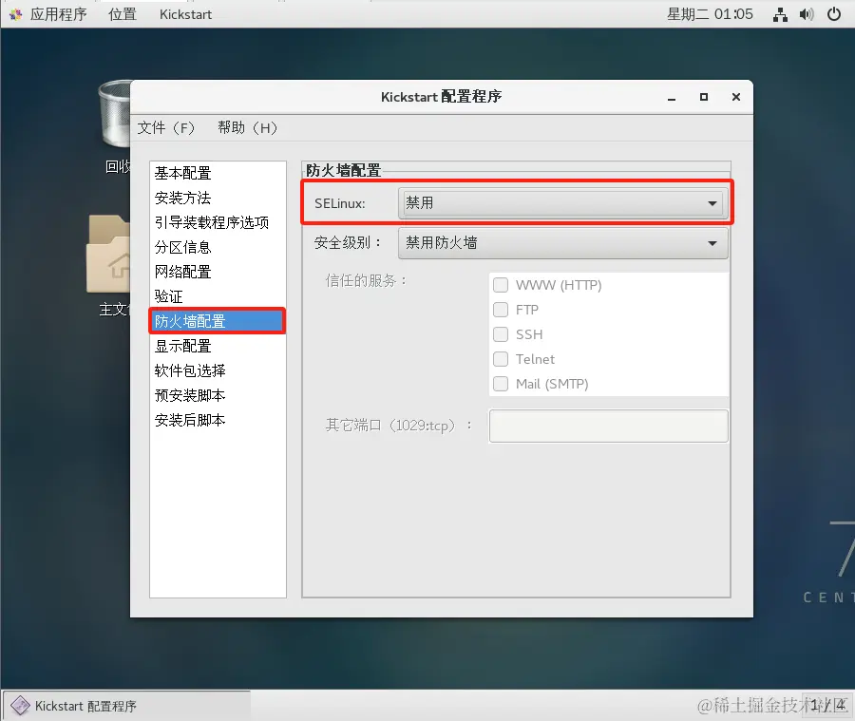The image size is (855, 721).
Task: Click the activities foot icon beside 应用程序
Action: (x=16, y=15)
